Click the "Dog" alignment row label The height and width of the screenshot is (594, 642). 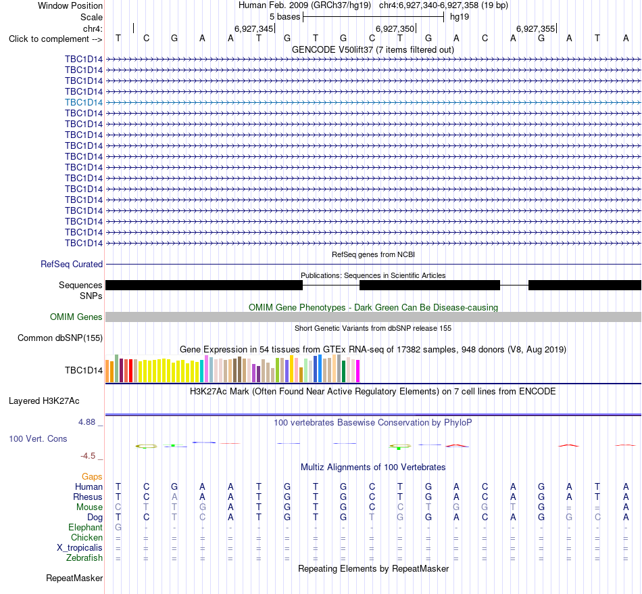(x=95, y=518)
